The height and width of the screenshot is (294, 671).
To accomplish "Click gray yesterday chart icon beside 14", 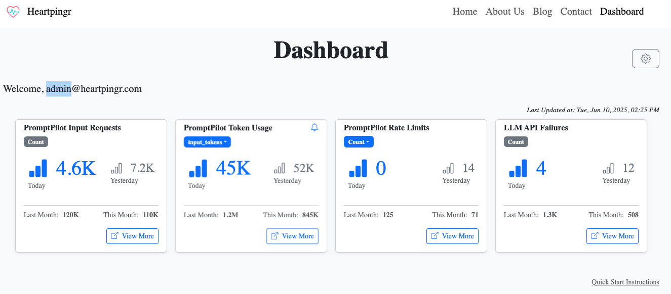I will 448,168.
